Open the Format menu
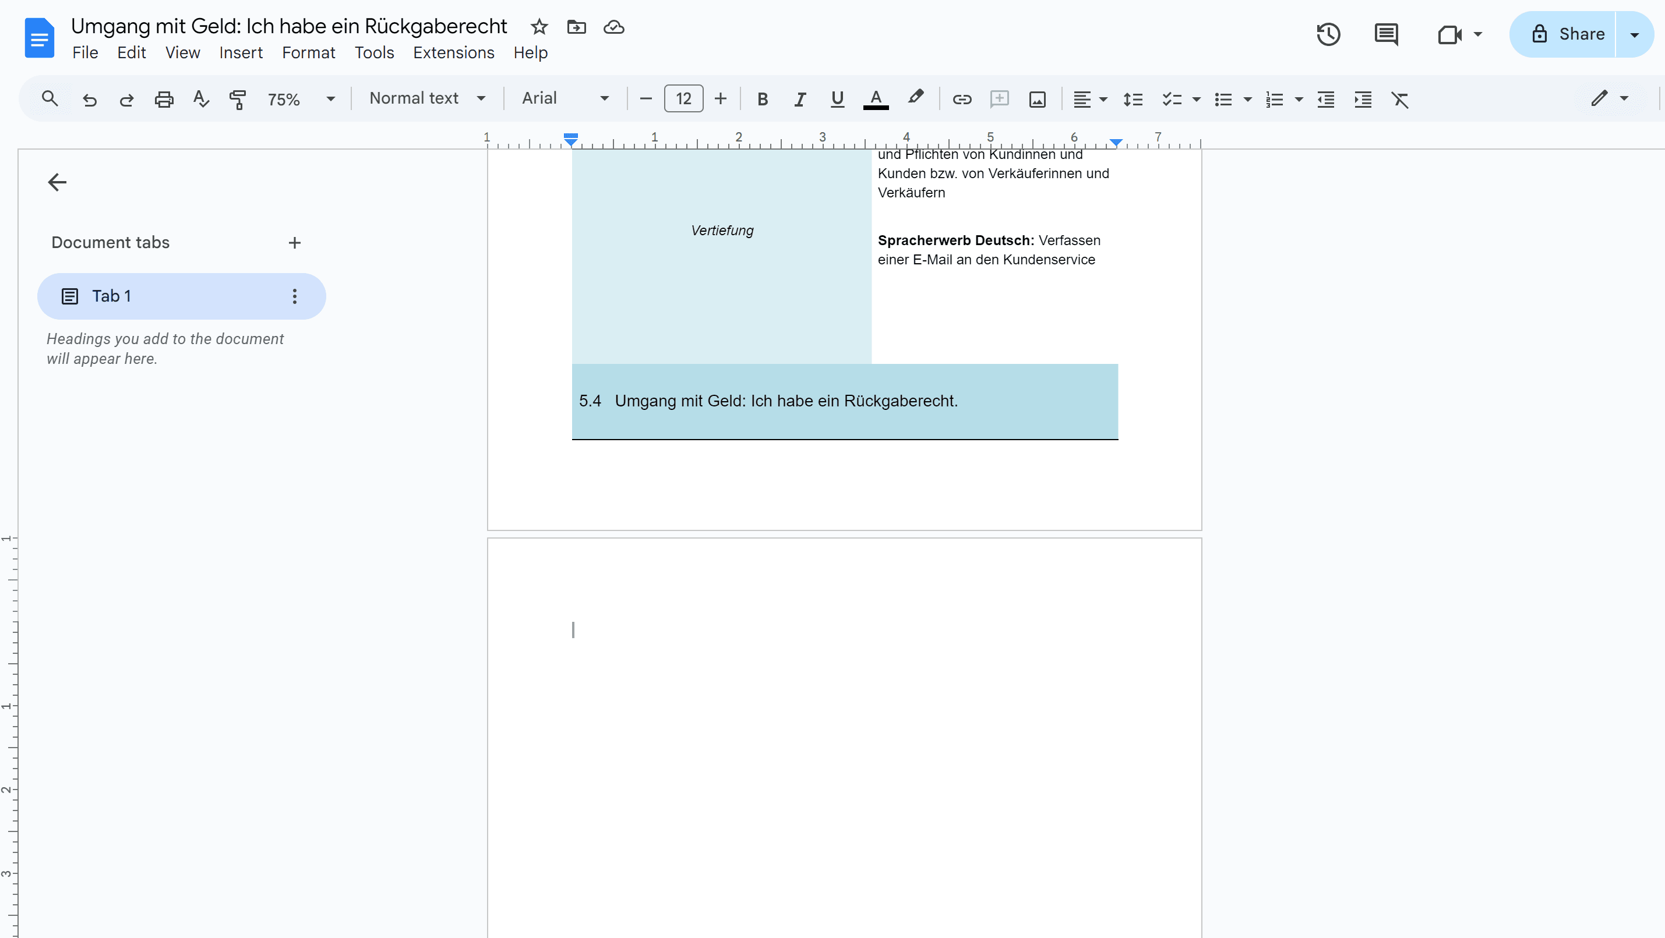 (x=308, y=53)
